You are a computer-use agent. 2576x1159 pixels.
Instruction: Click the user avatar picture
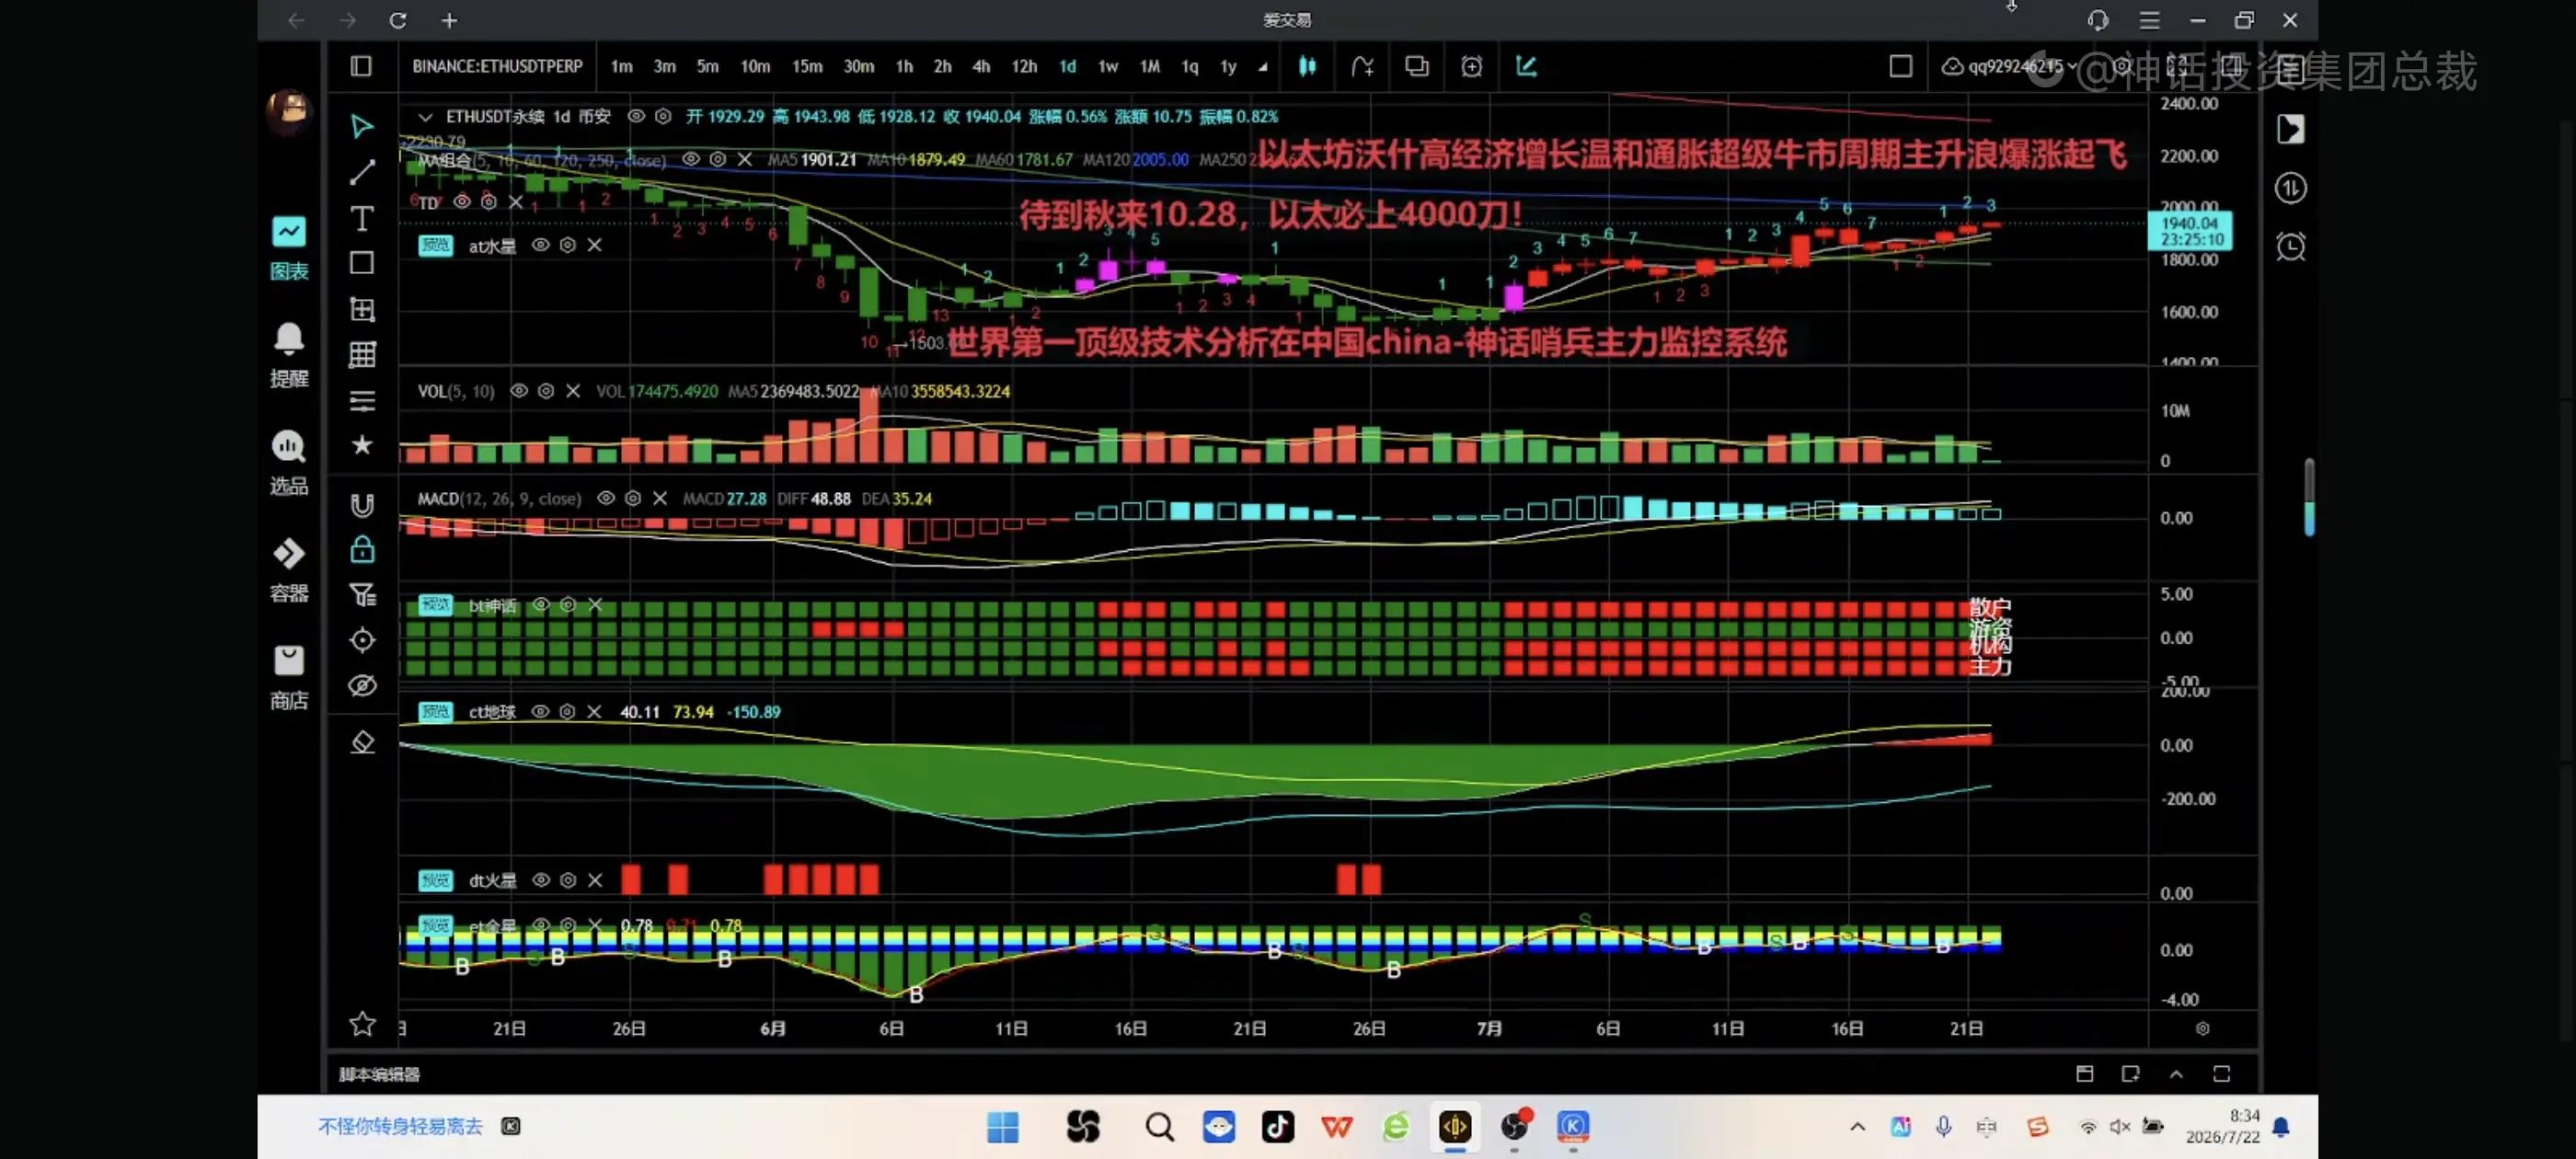click(289, 112)
